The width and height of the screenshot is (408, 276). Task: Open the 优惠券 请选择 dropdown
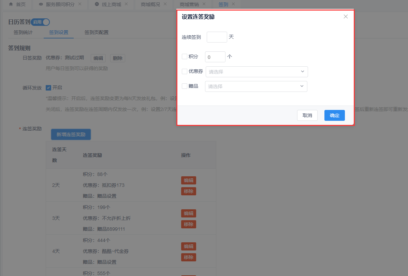click(x=257, y=72)
